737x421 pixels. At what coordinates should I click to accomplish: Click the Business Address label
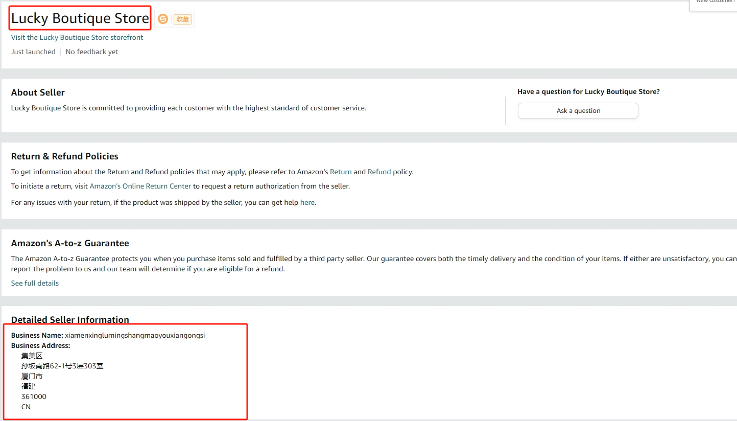point(41,345)
